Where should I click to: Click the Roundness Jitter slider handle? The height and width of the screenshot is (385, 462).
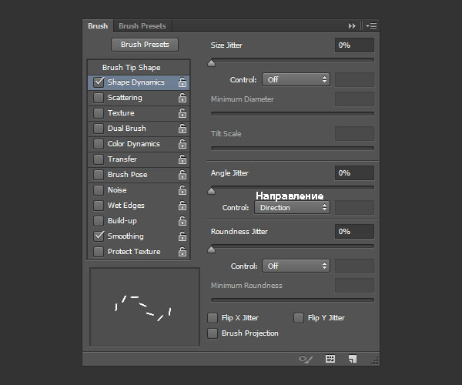coord(211,249)
